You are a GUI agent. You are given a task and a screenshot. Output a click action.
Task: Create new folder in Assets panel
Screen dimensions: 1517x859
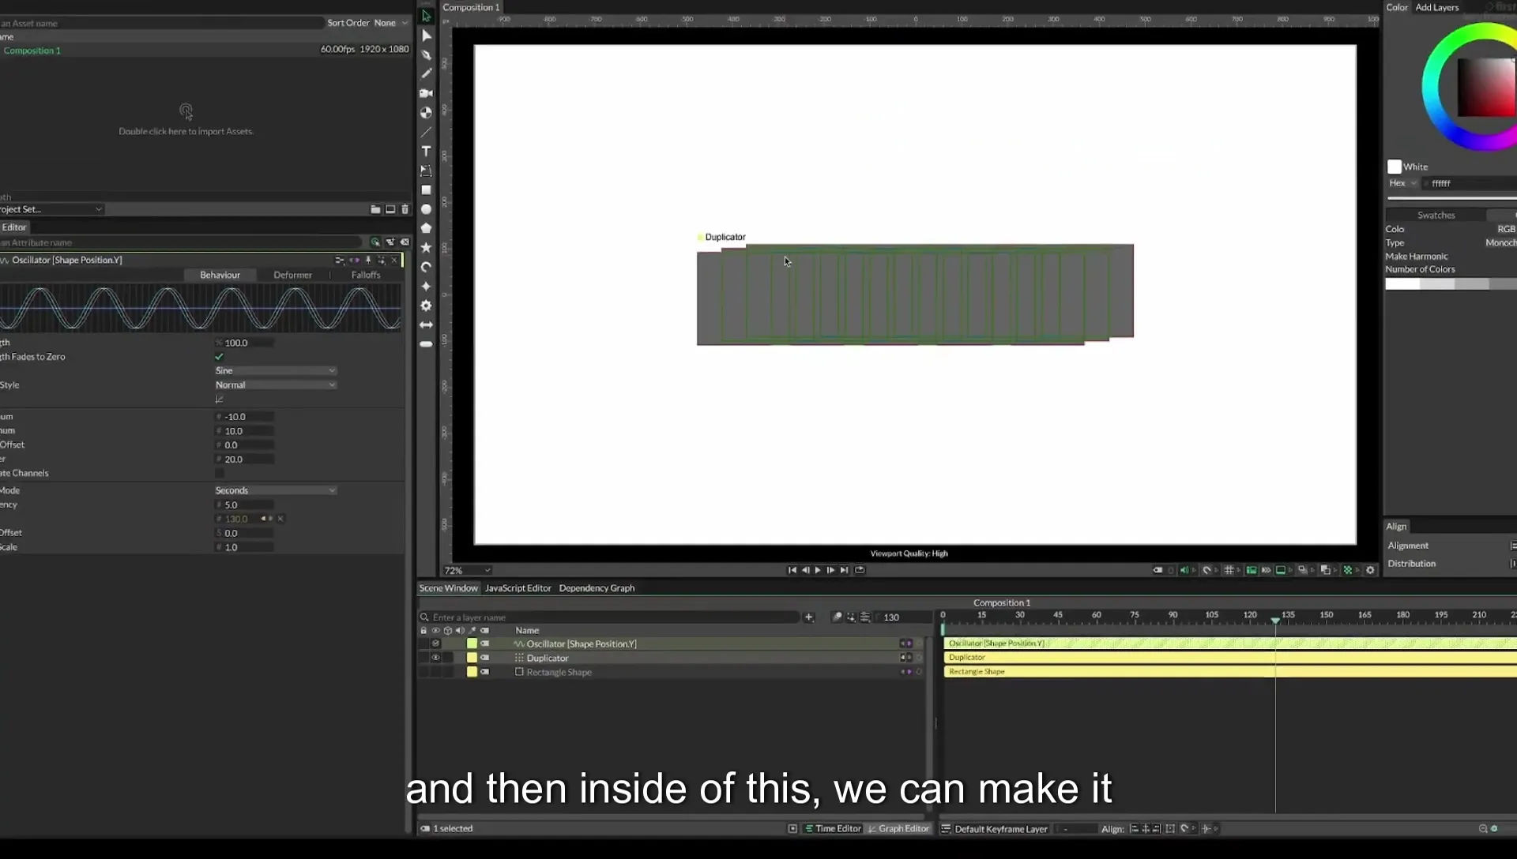pos(375,209)
